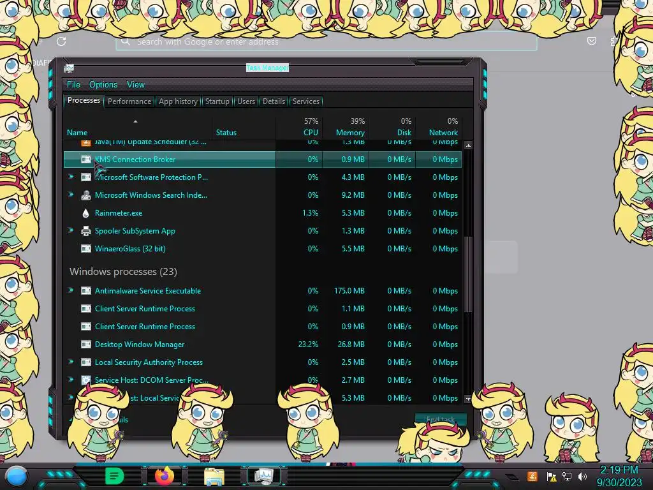Switch to the App history tab
This screenshot has height=490, width=653.
point(178,101)
